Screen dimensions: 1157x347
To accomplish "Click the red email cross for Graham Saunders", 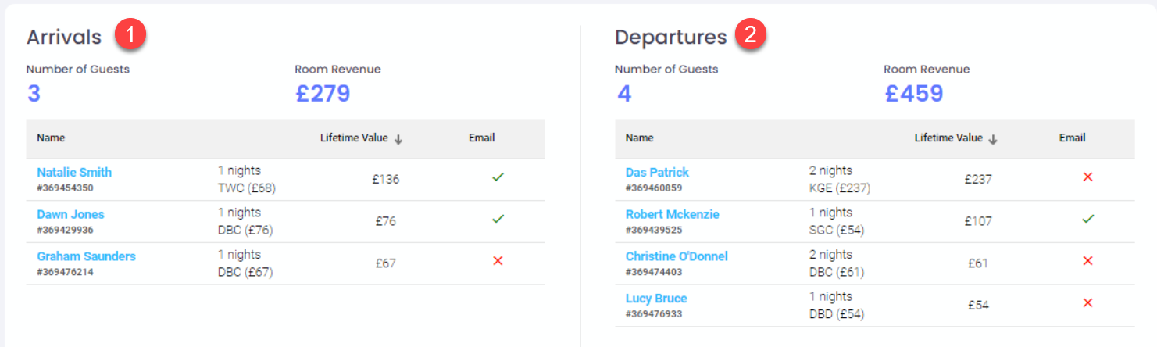I will (498, 261).
